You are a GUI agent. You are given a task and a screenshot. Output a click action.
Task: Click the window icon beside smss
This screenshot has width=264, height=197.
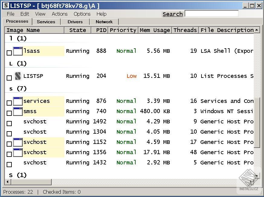[x=18, y=111]
